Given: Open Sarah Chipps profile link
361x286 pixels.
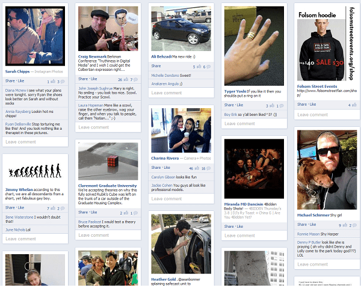Looking at the screenshot, I should pos(17,71).
